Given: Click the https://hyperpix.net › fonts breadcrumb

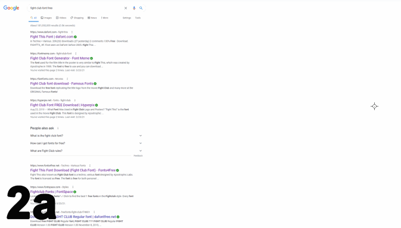Looking at the screenshot, I should [51, 101].
